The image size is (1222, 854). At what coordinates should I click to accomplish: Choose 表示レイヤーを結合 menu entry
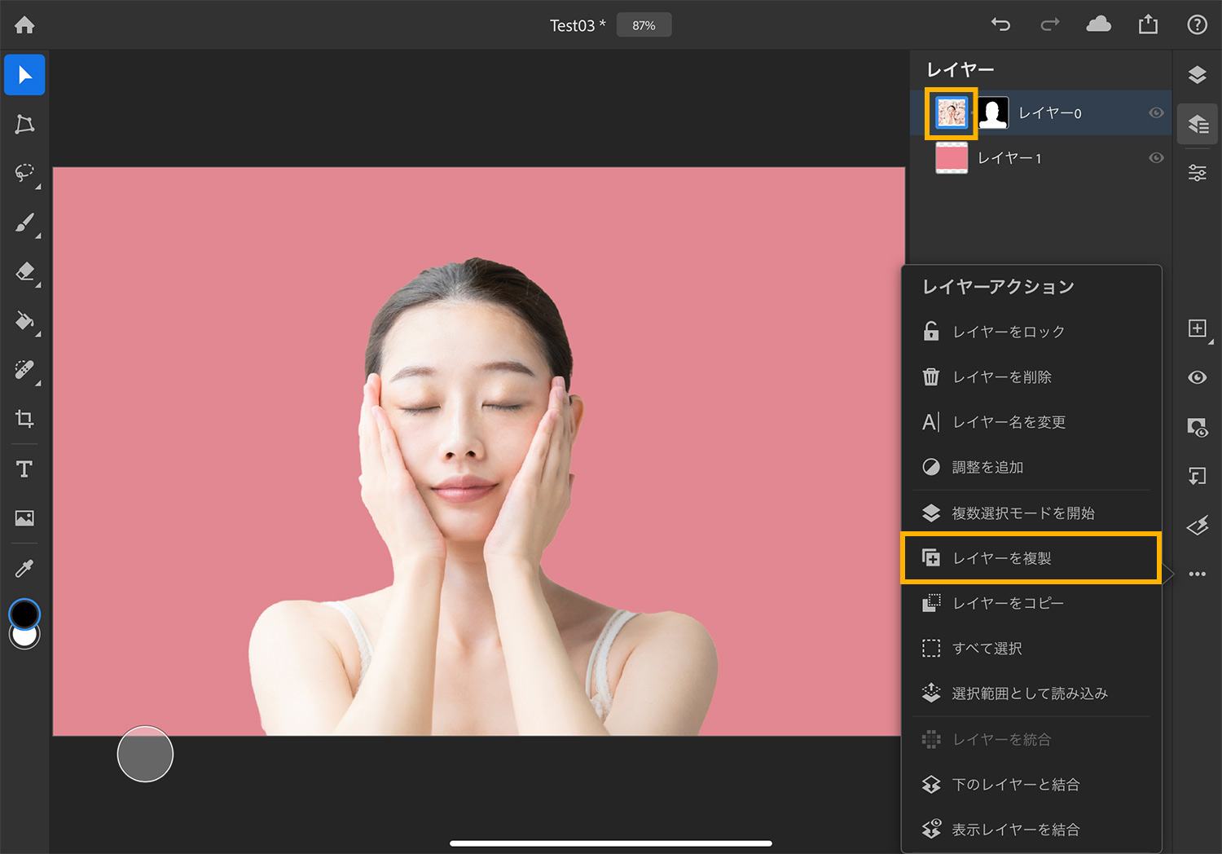pyautogui.click(x=1031, y=830)
